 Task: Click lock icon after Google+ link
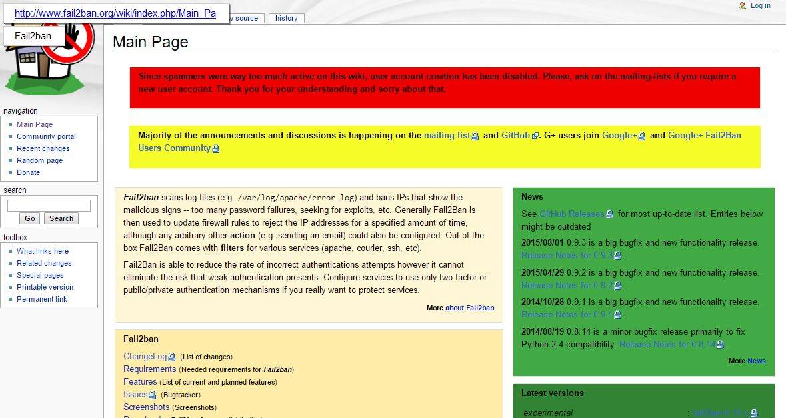(641, 136)
